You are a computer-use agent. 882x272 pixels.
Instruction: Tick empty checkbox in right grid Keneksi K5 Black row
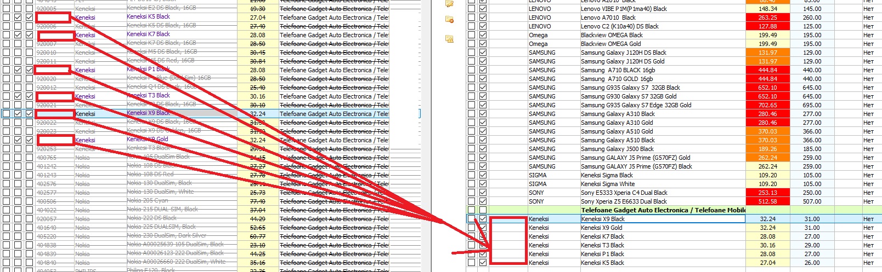pos(471,263)
